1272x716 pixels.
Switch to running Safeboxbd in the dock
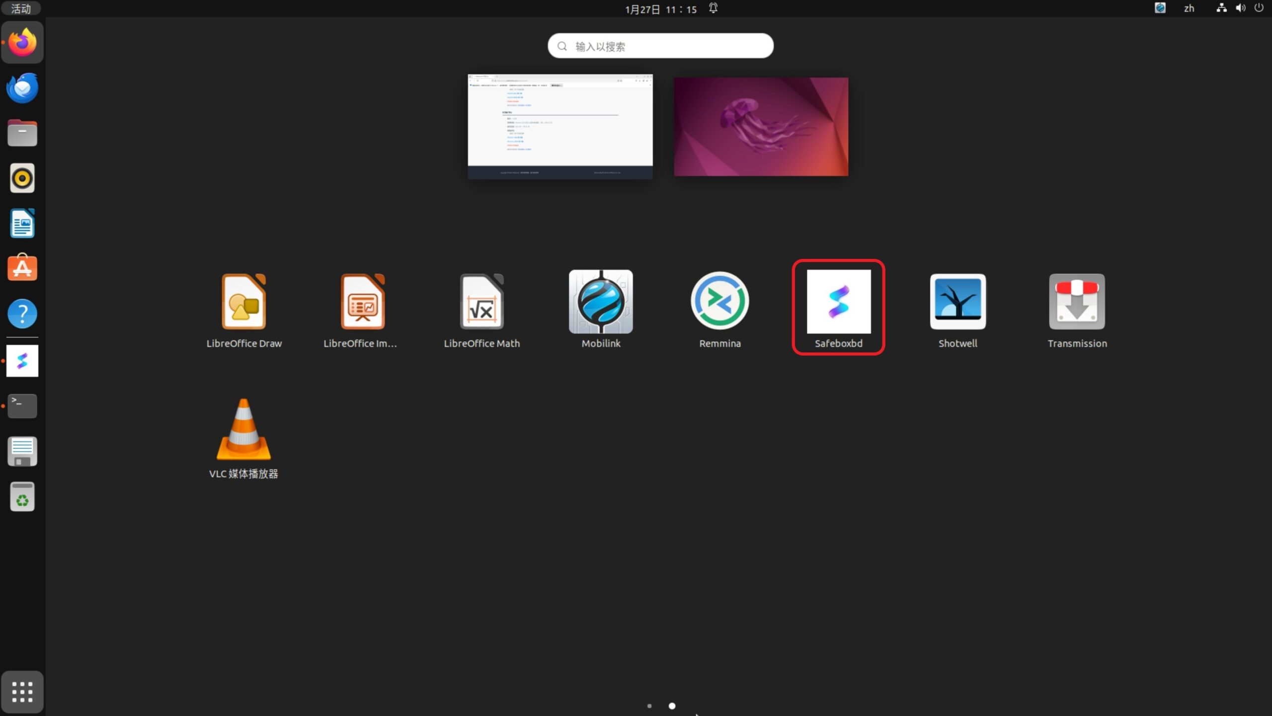click(22, 361)
